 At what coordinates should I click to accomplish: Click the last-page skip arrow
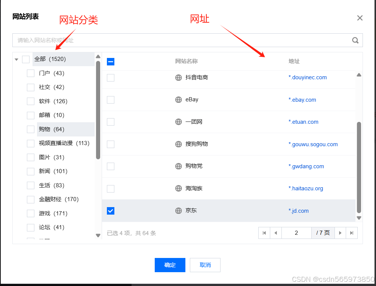click(352, 233)
